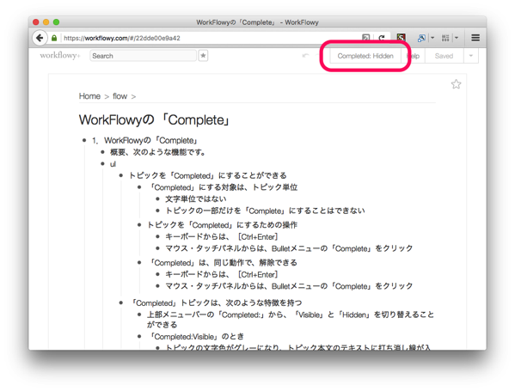Click bullet of 文字単位ではない

pyautogui.click(x=157, y=199)
